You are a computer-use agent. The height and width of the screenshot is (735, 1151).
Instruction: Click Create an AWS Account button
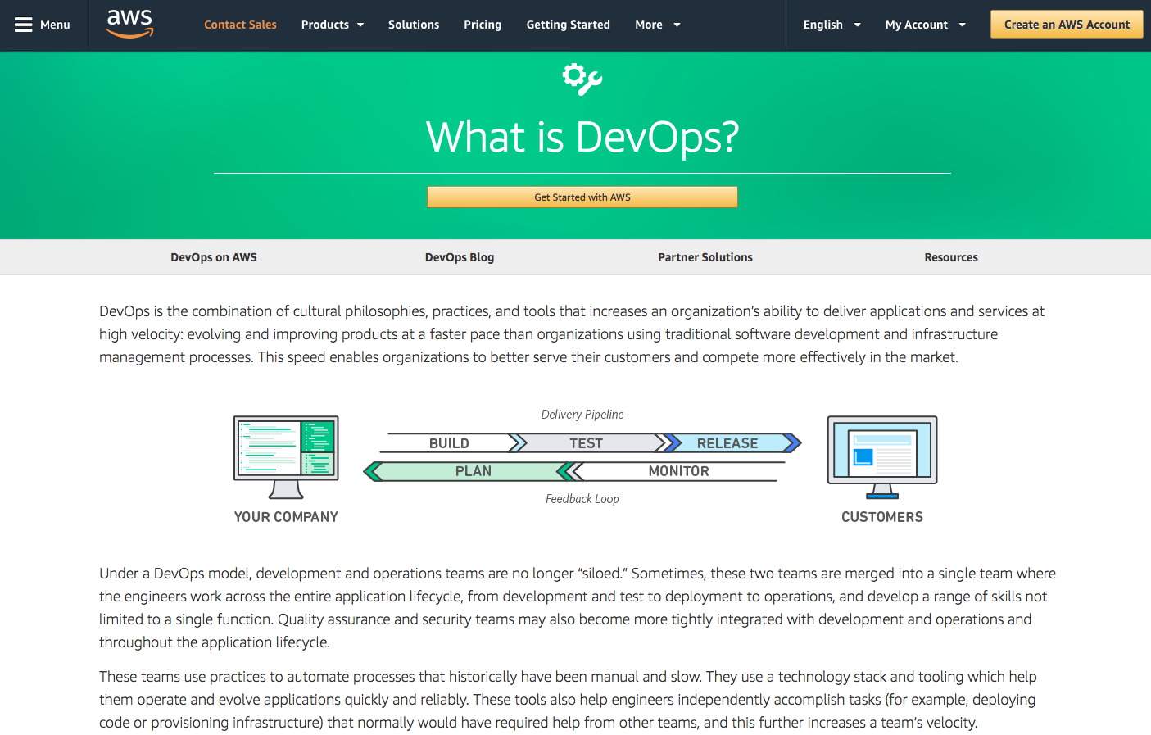point(1067,25)
